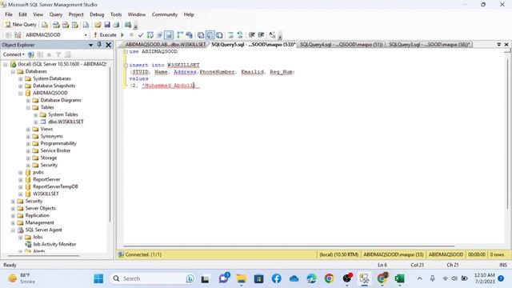
Task: Select Results to File option
Action: click(x=219, y=34)
